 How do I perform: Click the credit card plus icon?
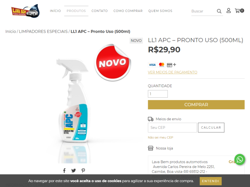[x=171, y=65]
